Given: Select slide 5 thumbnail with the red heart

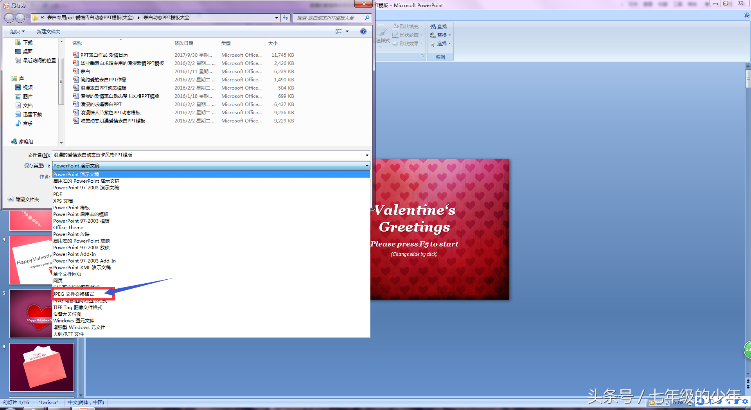Looking at the screenshot, I should tap(31, 313).
